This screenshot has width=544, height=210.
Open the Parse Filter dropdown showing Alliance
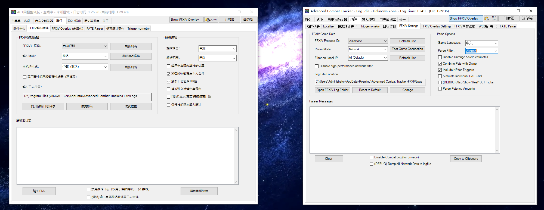(x=482, y=51)
